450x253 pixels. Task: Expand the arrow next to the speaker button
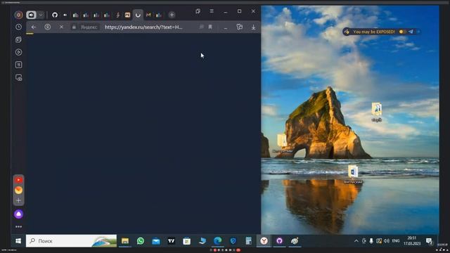point(41,15)
